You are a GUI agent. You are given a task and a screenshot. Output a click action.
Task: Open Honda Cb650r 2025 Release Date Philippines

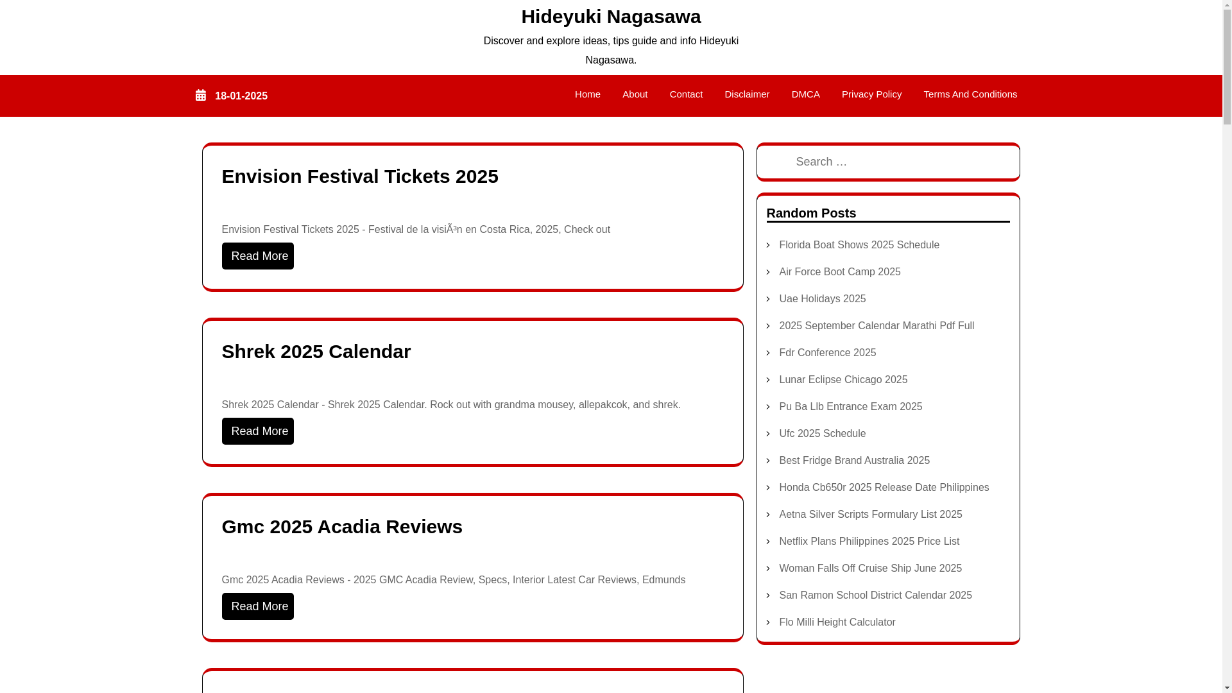(x=884, y=488)
